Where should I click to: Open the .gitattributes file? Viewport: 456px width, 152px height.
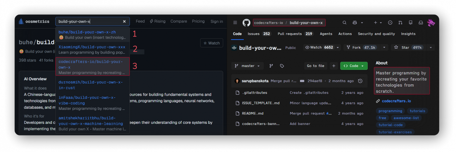255,93
